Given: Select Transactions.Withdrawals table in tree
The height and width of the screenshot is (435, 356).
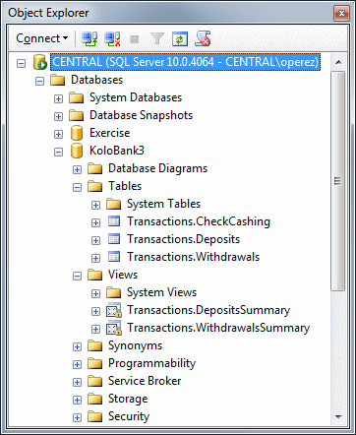Looking at the screenshot, I should (194, 257).
